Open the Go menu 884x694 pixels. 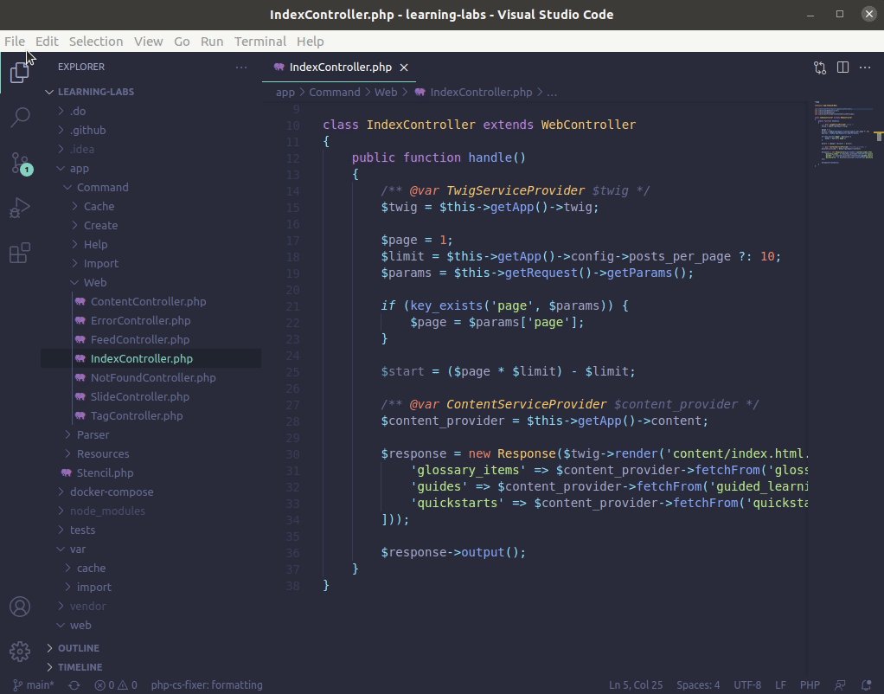pyautogui.click(x=182, y=42)
